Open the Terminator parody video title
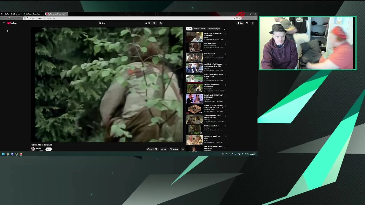 [x=212, y=117]
